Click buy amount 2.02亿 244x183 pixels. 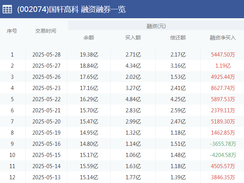(x=133, y=77)
